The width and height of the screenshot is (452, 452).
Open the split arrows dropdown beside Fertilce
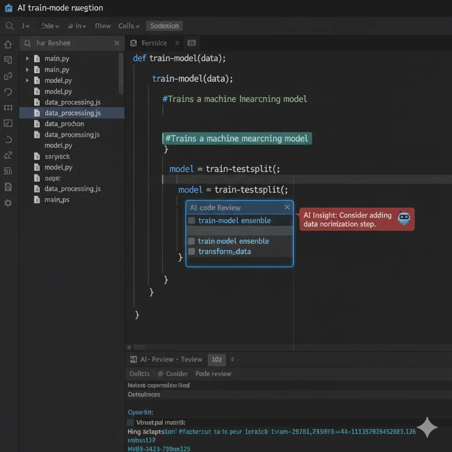(x=177, y=43)
